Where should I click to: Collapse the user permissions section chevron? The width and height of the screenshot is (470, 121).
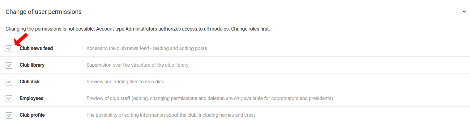pyautogui.click(x=464, y=12)
